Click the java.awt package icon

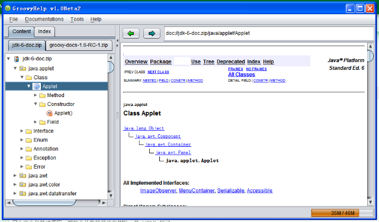(23, 176)
